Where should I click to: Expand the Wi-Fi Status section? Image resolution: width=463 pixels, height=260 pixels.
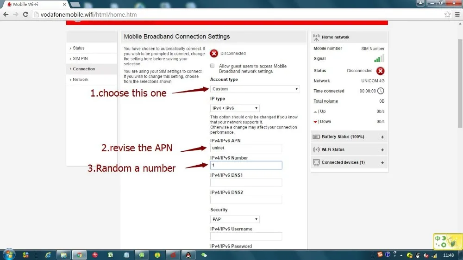[x=382, y=150]
